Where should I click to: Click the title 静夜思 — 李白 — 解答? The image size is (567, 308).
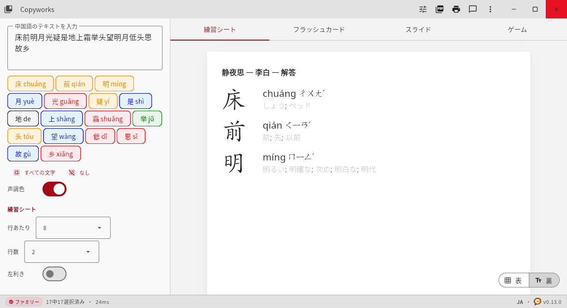259,72
